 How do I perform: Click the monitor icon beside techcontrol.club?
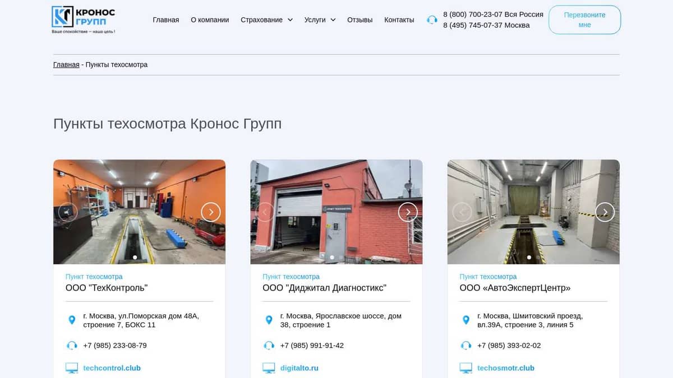point(71,368)
